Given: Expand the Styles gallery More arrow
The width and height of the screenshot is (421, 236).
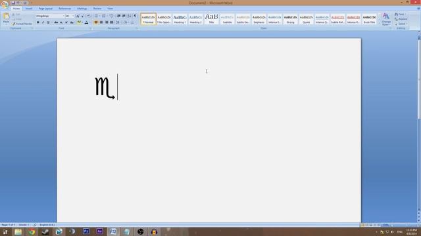Looking at the screenshot, I should pos(380,24).
